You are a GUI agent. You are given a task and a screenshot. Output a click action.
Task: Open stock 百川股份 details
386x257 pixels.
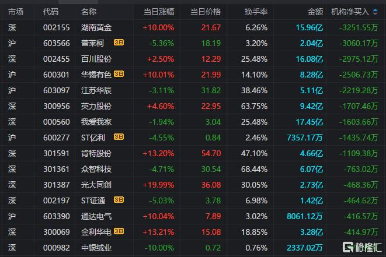tap(96, 59)
